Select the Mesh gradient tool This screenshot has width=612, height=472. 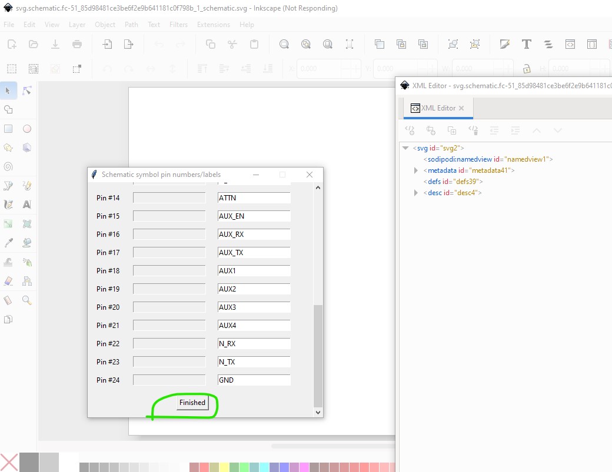coord(26,224)
